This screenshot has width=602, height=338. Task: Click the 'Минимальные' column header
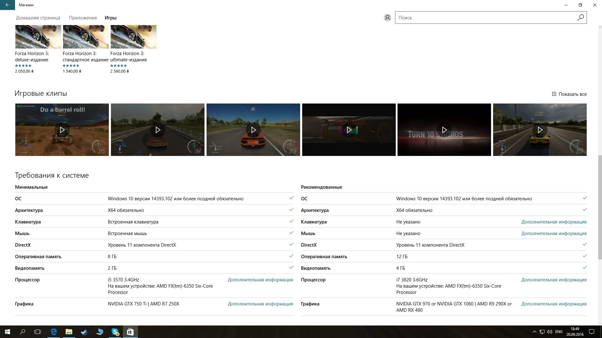[x=31, y=187]
